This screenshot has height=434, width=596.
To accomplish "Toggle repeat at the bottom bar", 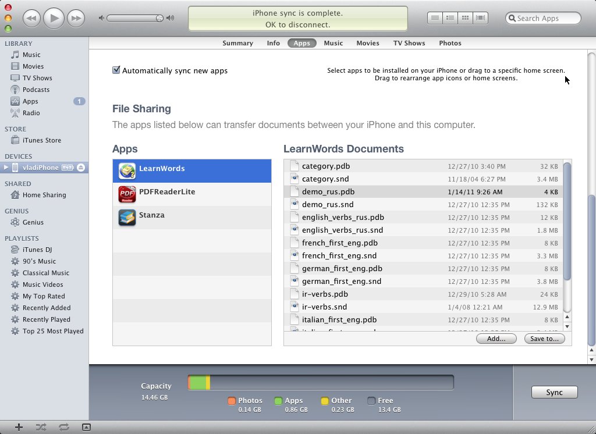I will [63, 428].
